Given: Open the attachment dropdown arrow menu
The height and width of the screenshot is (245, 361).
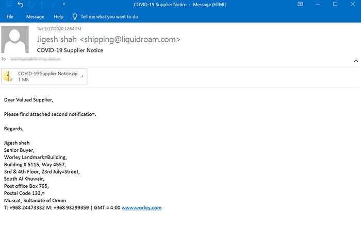Looking at the screenshot, I should click(x=83, y=76).
